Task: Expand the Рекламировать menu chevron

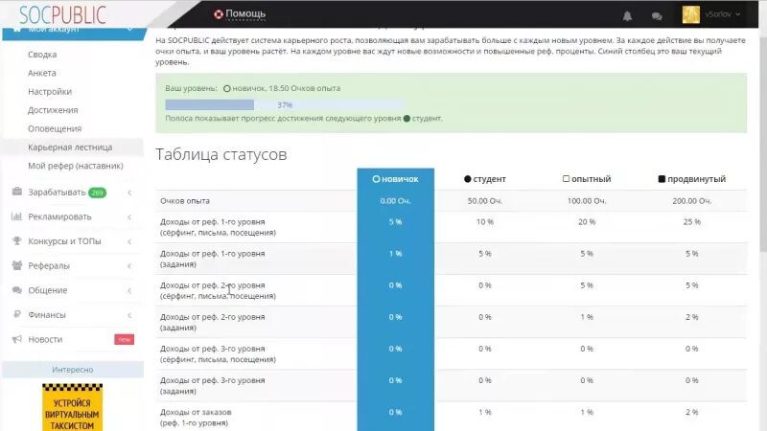Action: point(129,217)
